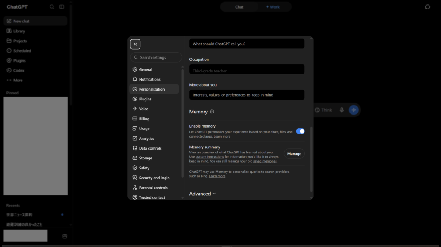Click the What should ChatGPT call you field

(x=247, y=44)
